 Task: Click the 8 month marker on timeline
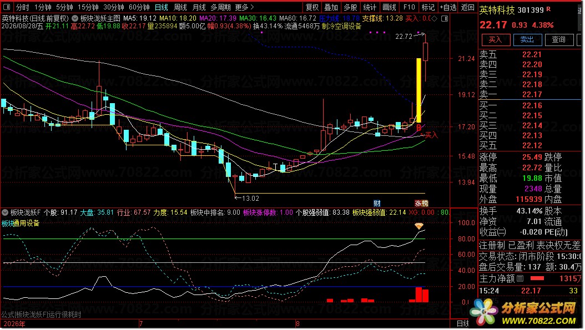click(x=297, y=324)
